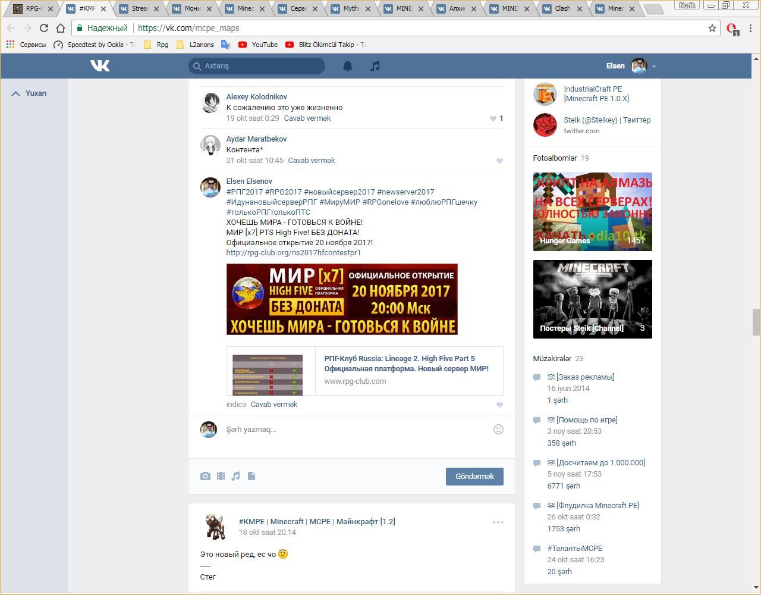Open the Rpg bookmarks folder
This screenshot has height=595, width=761.
[x=156, y=45]
